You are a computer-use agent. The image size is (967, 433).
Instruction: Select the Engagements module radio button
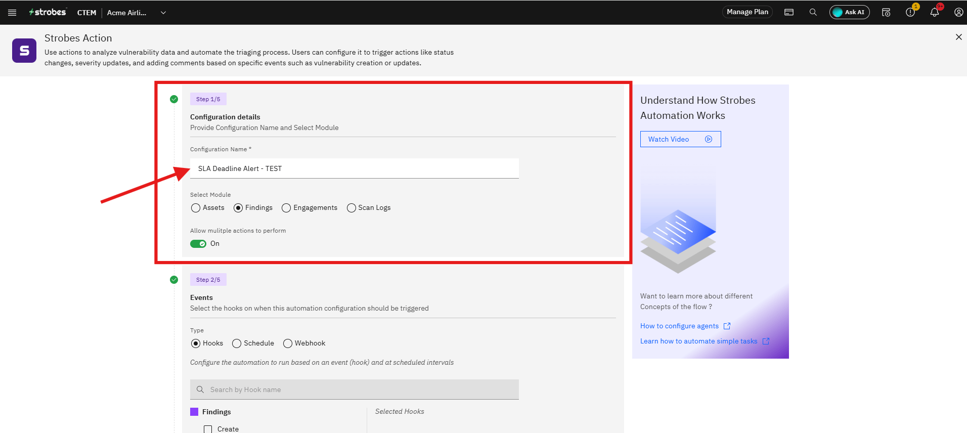[x=286, y=208]
